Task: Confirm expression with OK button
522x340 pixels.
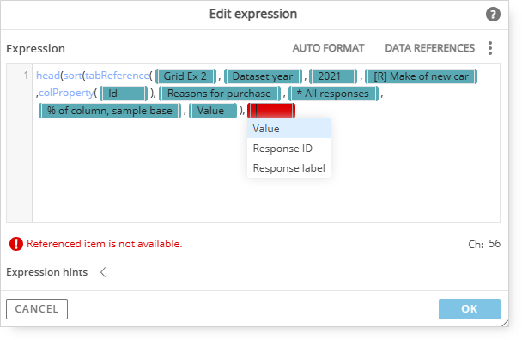Action: (x=470, y=309)
